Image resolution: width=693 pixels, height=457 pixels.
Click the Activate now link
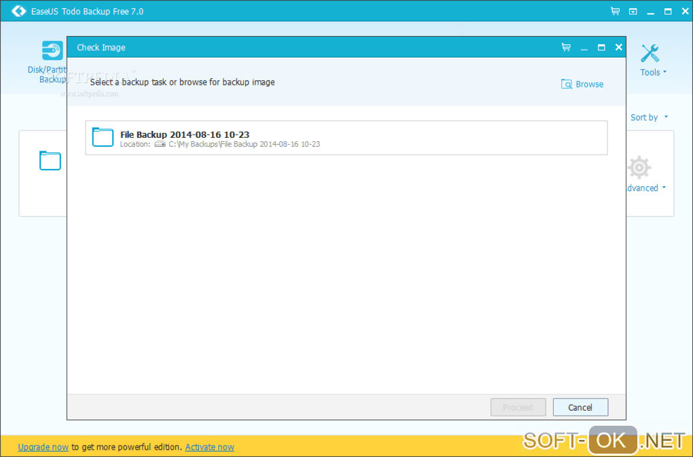(209, 447)
